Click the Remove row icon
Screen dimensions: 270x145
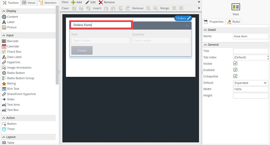click(155, 8)
